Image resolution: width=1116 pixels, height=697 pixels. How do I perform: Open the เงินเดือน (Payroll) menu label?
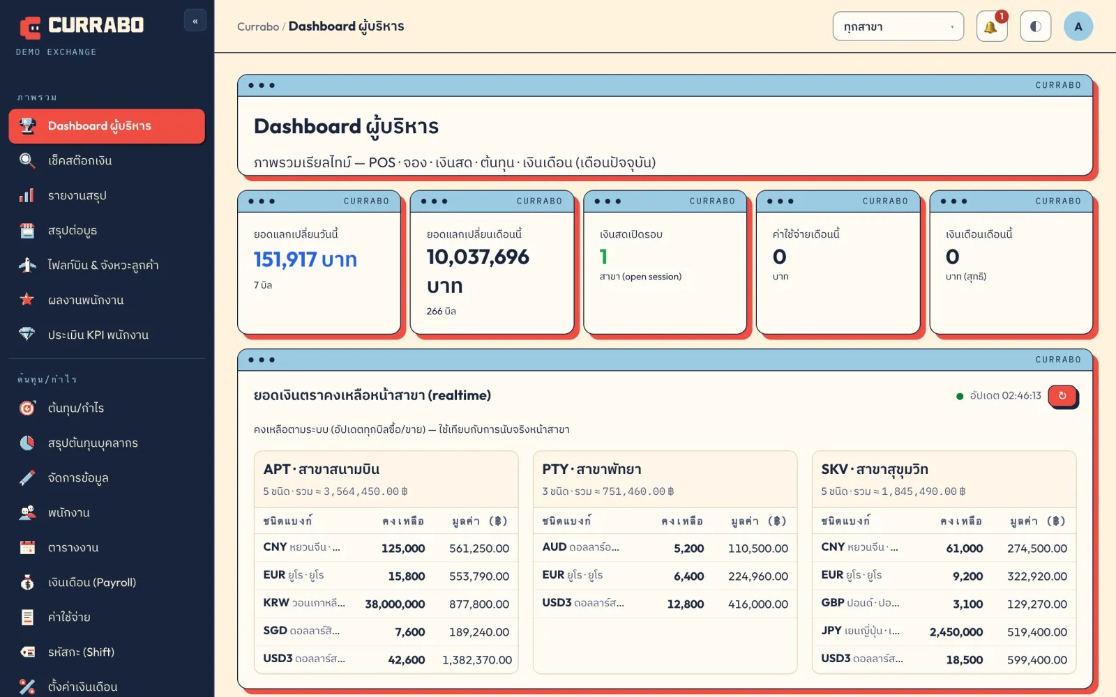tap(92, 582)
